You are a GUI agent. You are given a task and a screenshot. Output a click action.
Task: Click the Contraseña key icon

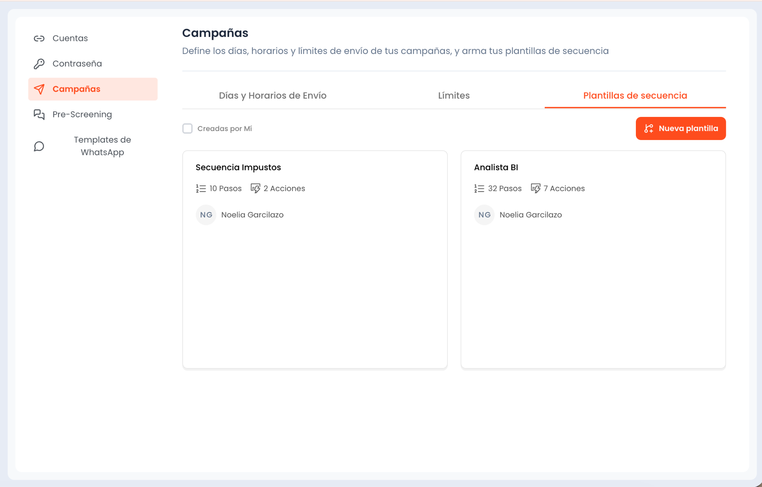coord(39,64)
